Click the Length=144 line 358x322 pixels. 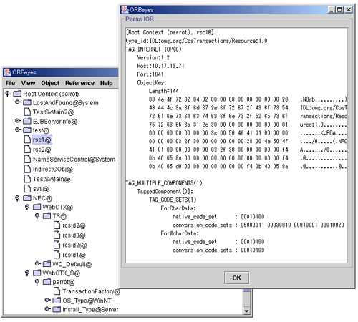tap(164, 91)
